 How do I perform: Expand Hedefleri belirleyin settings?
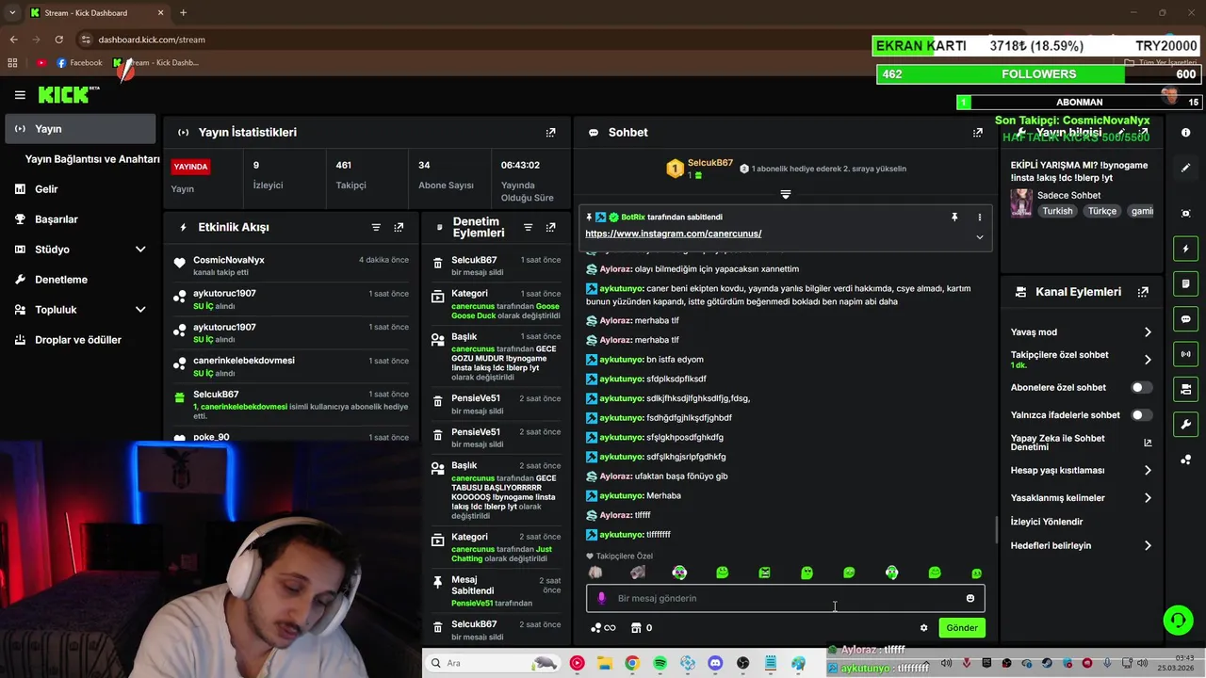tap(1148, 545)
